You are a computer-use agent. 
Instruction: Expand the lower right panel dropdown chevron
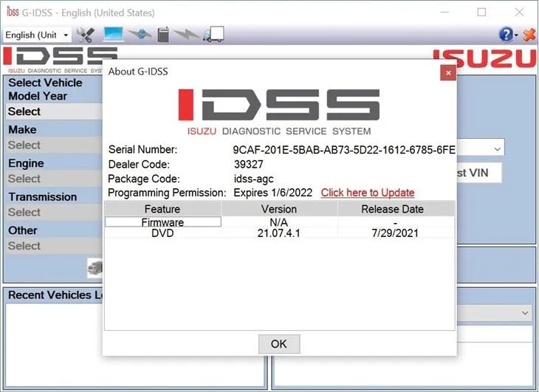point(525,313)
